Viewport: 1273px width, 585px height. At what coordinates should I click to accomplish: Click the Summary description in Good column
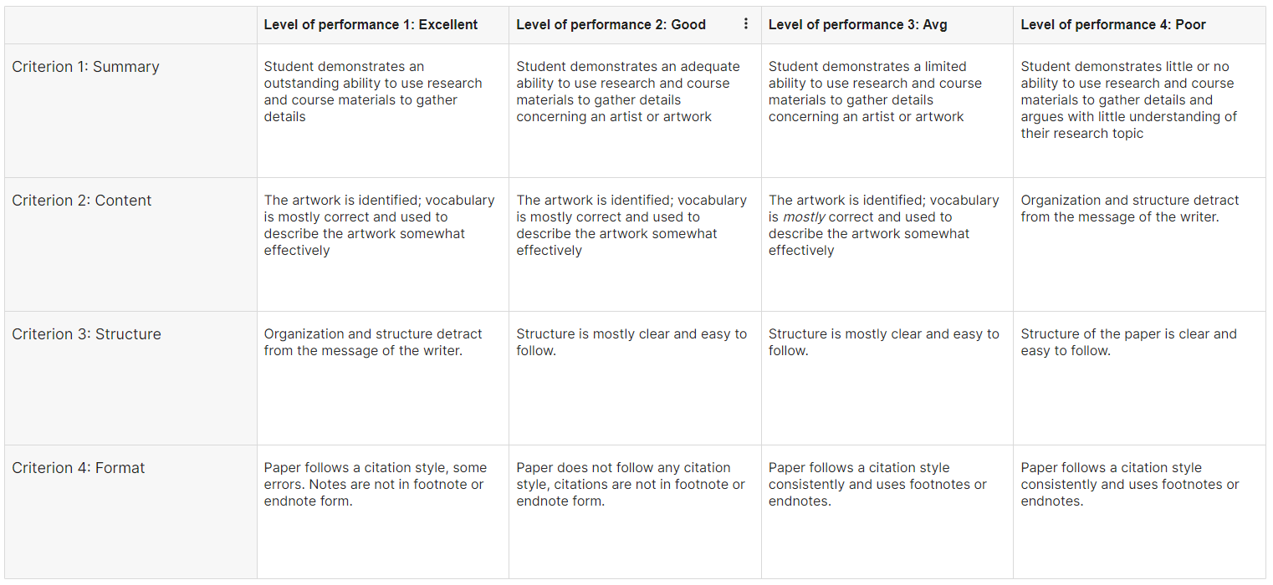(627, 92)
